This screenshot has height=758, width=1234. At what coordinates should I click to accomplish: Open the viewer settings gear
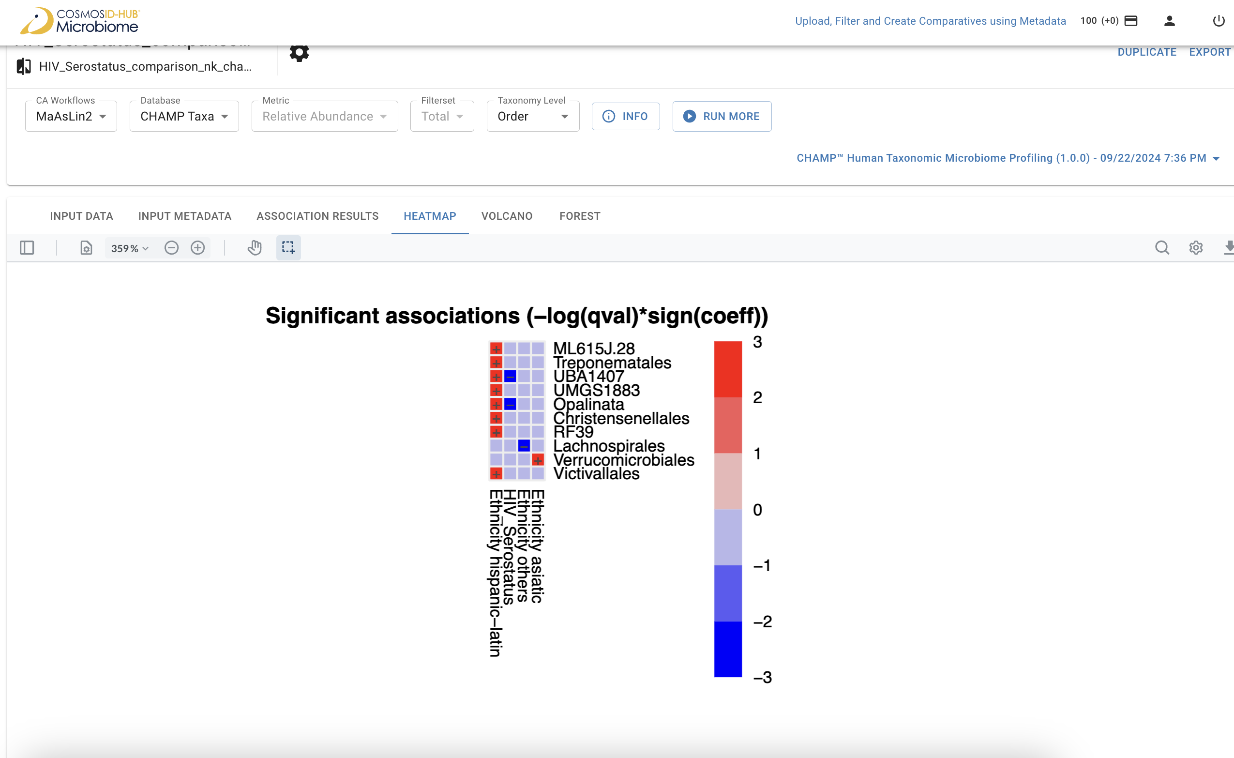click(x=1195, y=248)
